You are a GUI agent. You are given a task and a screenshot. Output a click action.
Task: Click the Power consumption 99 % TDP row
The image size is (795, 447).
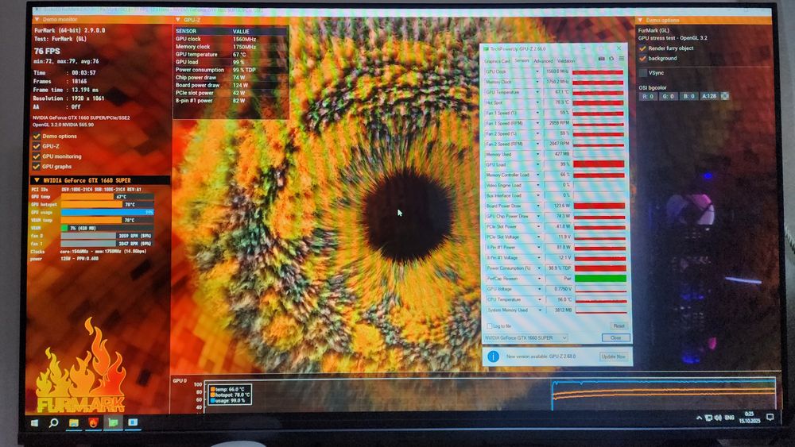(231, 70)
